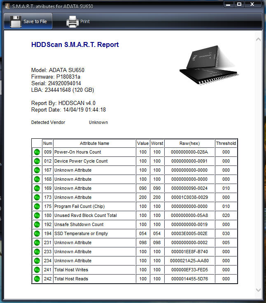Close the S.M.A.R.T. attributes window
Screen dimensions: 266x303
click(x=252, y=4)
